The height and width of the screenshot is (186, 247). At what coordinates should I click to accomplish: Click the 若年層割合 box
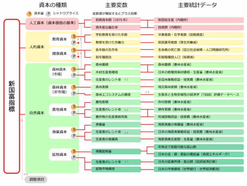tap(116, 57)
